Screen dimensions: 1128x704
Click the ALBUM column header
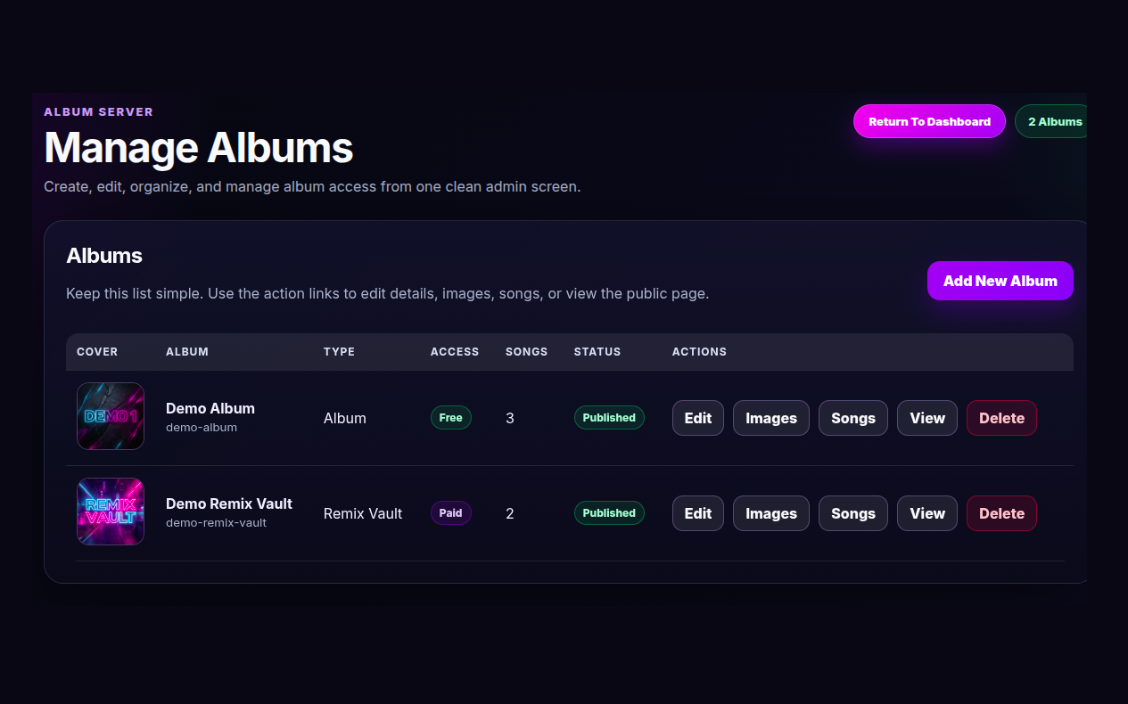coord(187,352)
